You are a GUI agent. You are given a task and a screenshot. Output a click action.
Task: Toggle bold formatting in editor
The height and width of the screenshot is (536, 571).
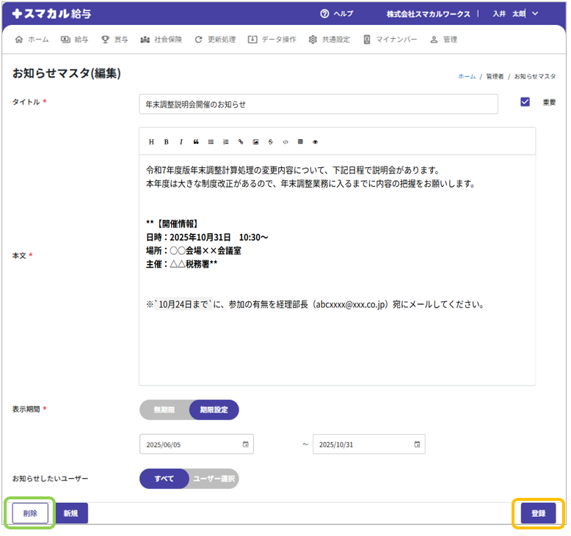(x=167, y=142)
